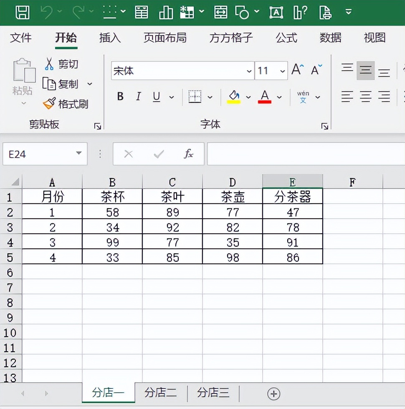Expand the Name Box dropdown arrow
The image size is (405, 409).
tap(78, 153)
